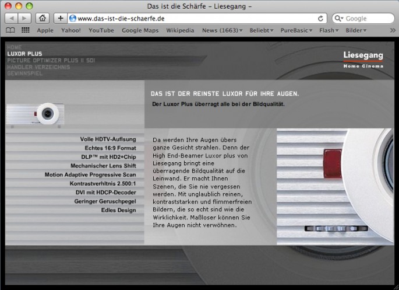Click the yellow minimize window button
This screenshot has width=399, height=290.
tap(19, 6)
